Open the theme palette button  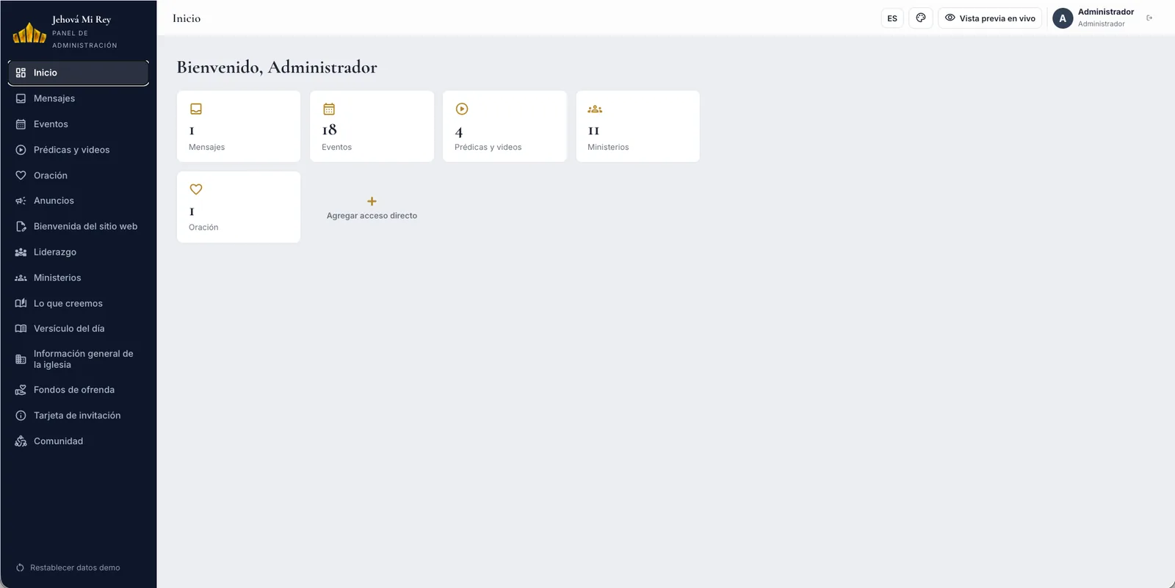[x=921, y=18]
